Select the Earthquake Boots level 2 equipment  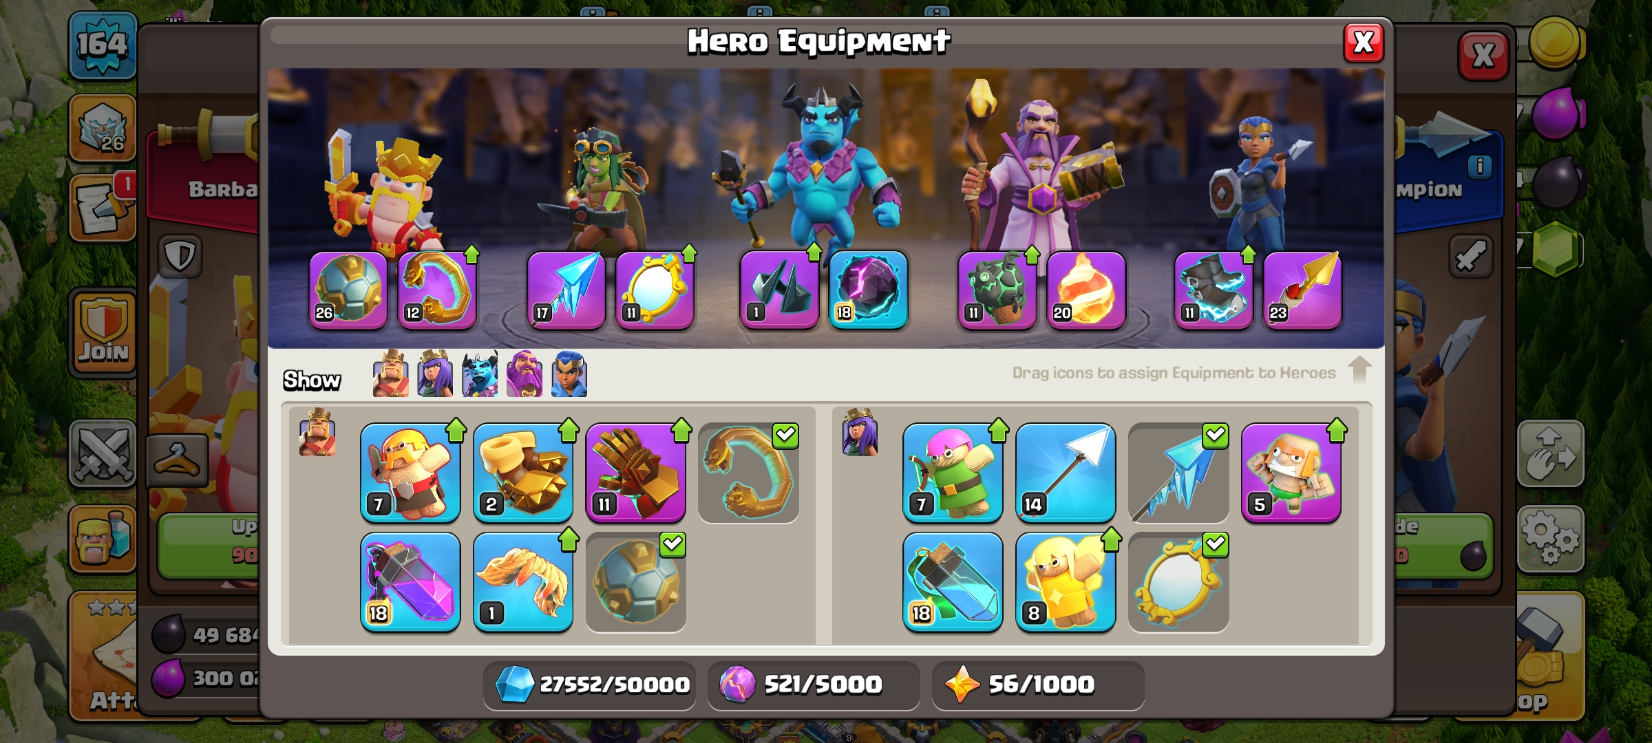523,473
